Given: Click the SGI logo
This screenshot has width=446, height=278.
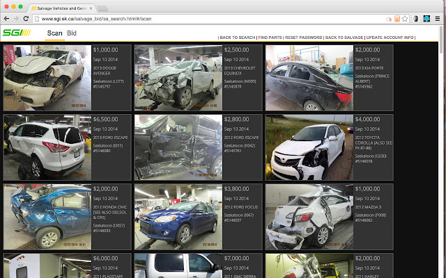Looking at the screenshot, I should (x=16, y=33).
